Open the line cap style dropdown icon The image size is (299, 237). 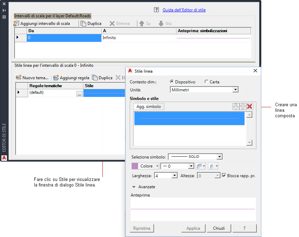pyautogui.click(x=213, y=166)
